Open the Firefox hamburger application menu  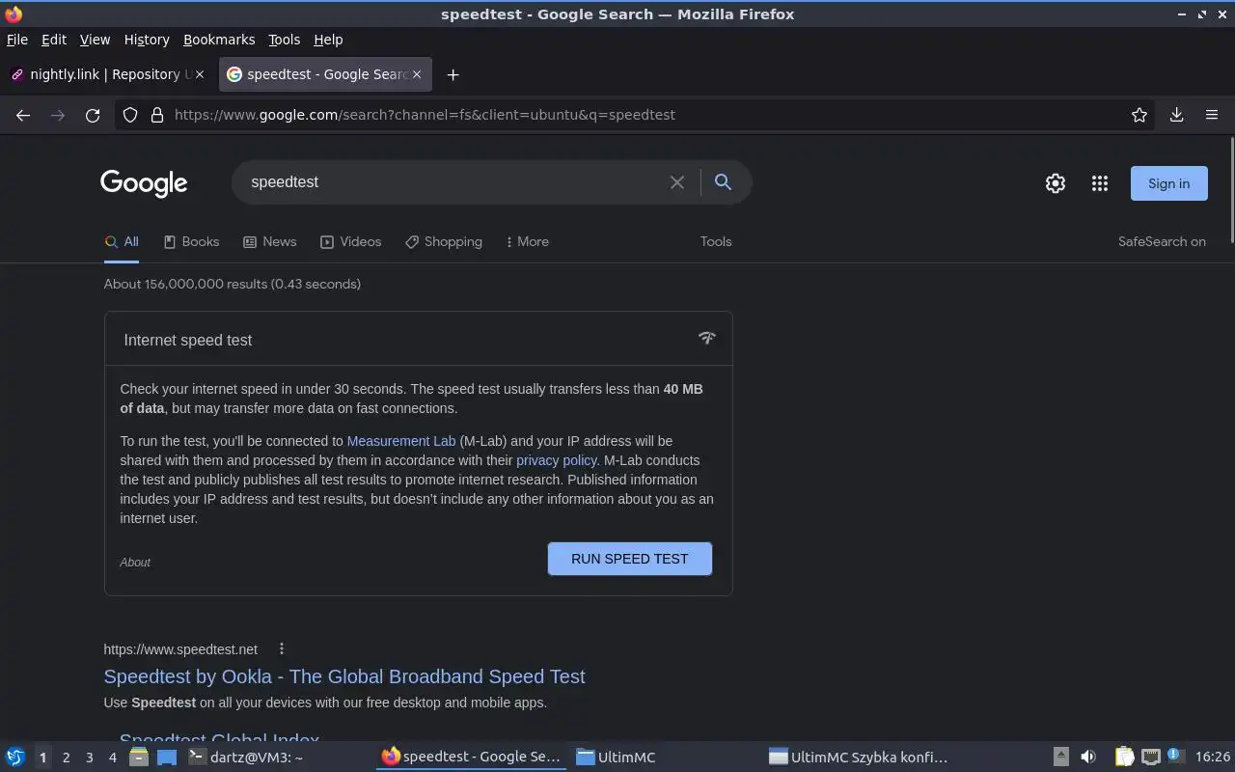click(x=1212, y=115)
